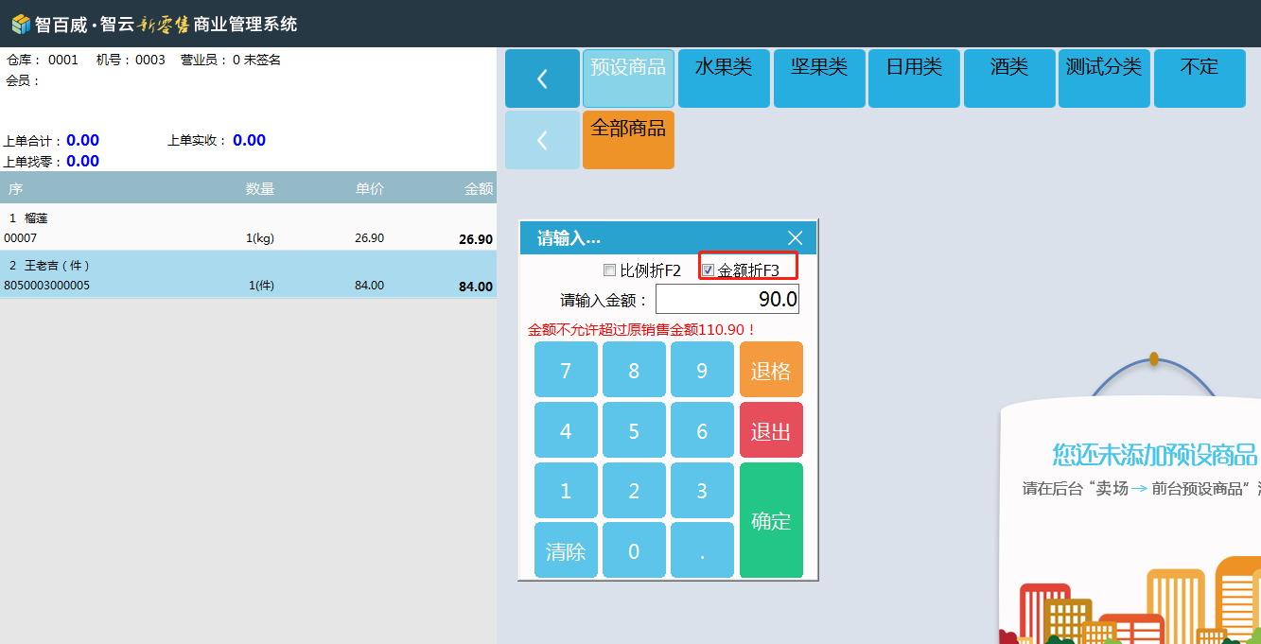Click the 智百威 logo icon
1261x644 pixels.
coord(20,24)
